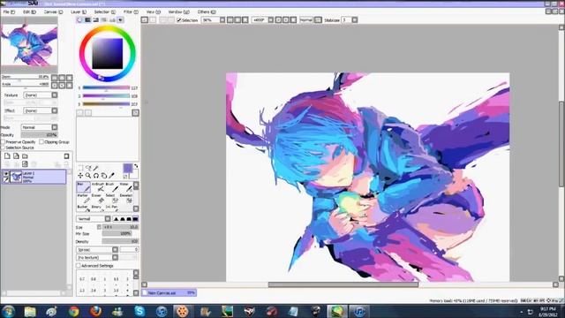
Task: Open the Effect dropdown
Action: click(41, 110)
